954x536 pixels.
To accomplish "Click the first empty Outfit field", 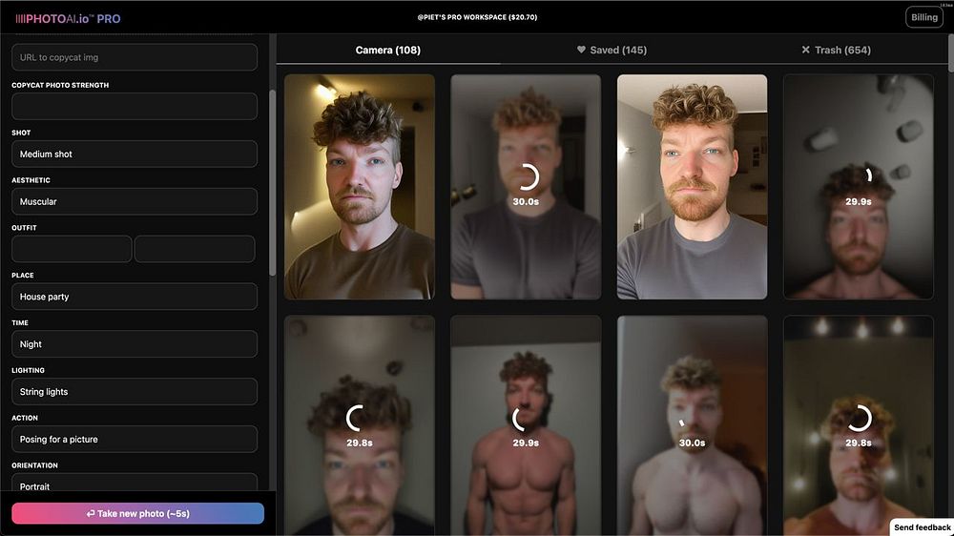I will (72, 249).
